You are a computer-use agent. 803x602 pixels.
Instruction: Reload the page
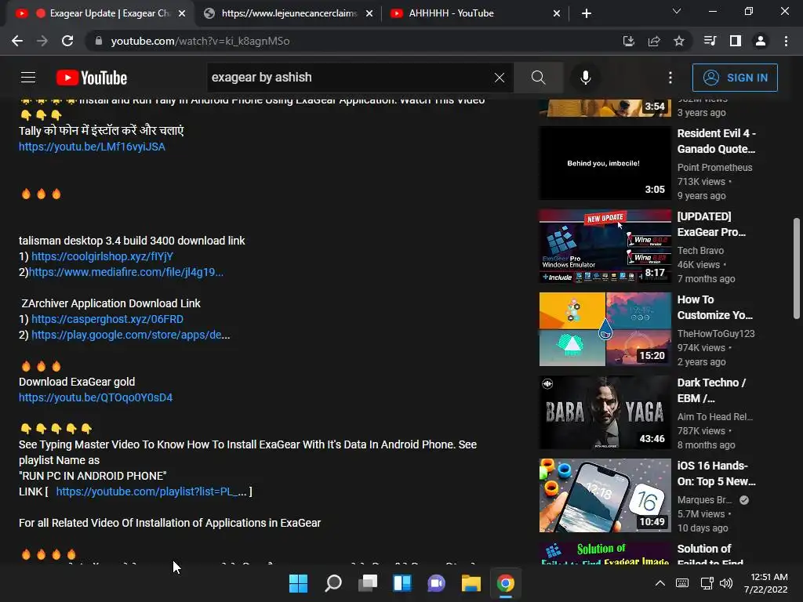click(x=67, y=41)
